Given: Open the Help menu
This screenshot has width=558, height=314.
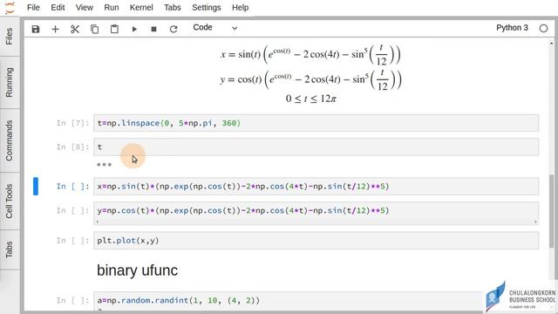Looking at the screenshot, I should [x=241, y=8].
